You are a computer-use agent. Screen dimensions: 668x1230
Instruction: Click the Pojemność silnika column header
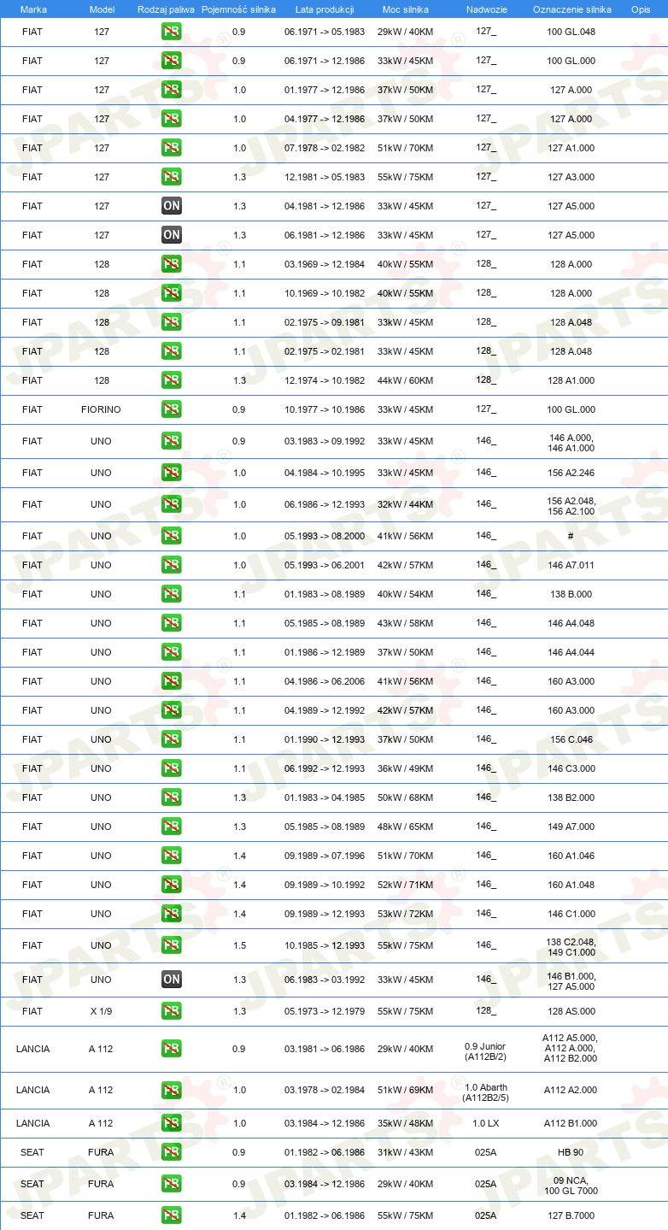point(238,9)
